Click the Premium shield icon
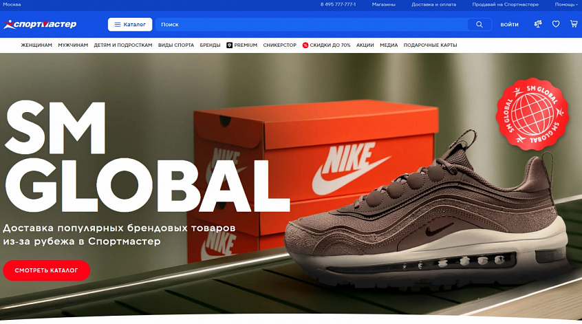 tap(229, 45)
